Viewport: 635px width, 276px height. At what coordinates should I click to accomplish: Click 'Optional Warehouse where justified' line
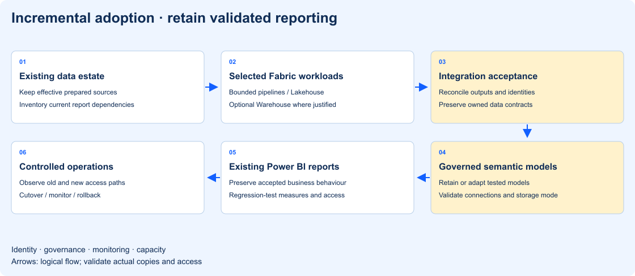(x=283, y=104)
